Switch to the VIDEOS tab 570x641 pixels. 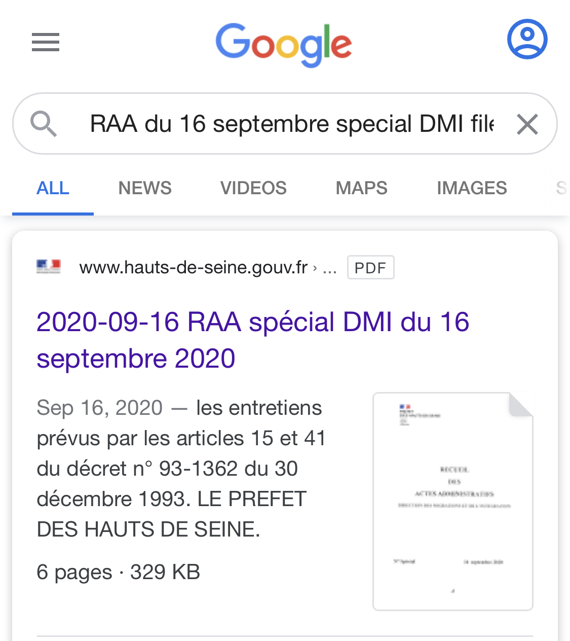[x=253, y=188]
